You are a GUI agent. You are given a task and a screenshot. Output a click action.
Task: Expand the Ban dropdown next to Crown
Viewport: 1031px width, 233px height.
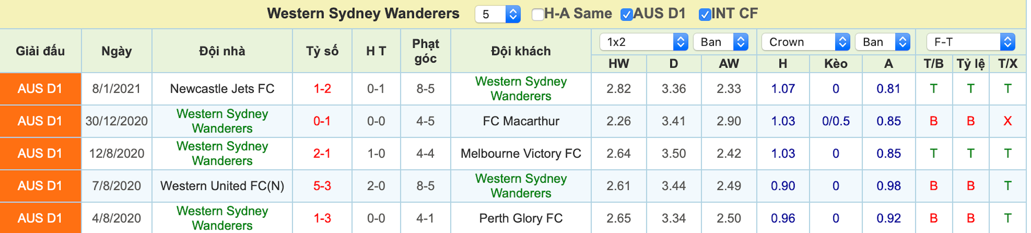[x=883, y=42]
